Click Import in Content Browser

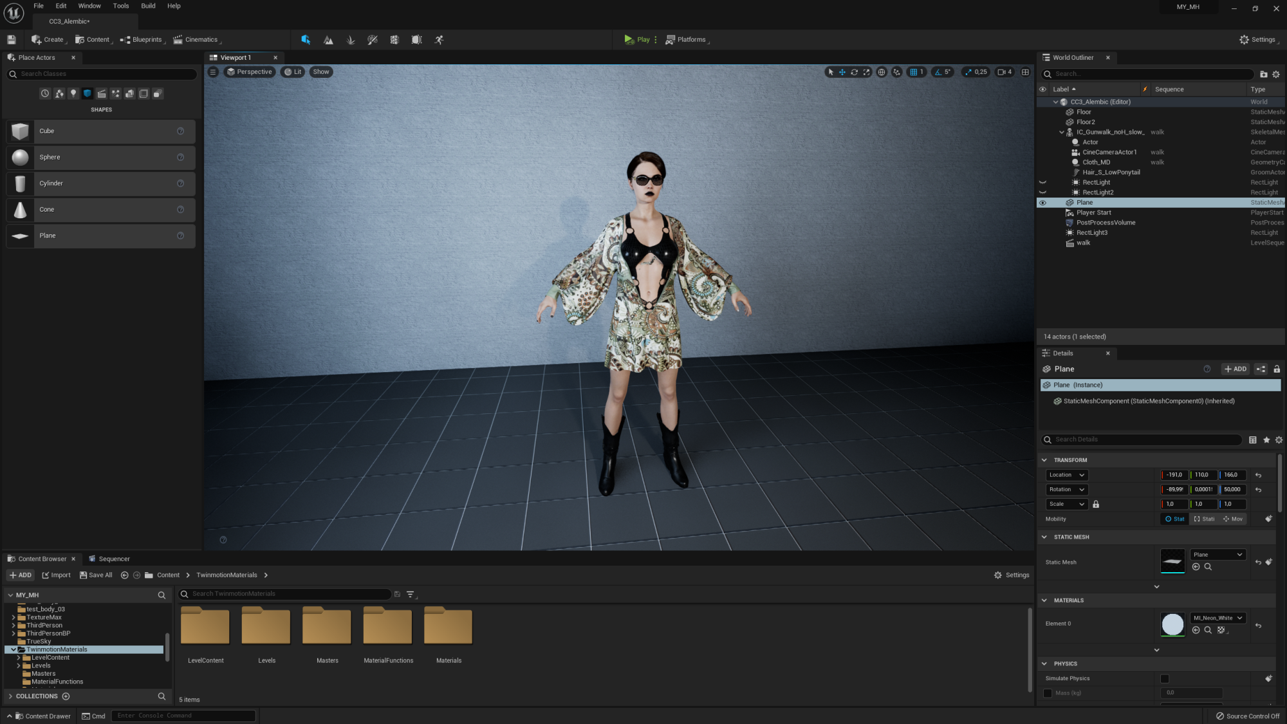pos(57,576)
